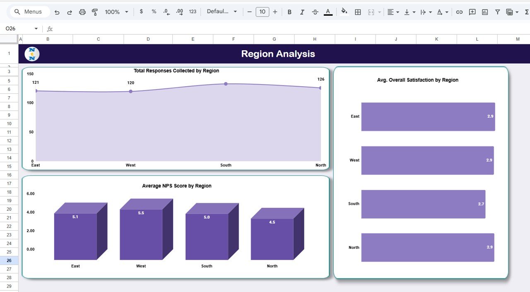Open the Print dialog via printer icon
The height and width of the screenshot is (292, 530).
coord(82,12)
